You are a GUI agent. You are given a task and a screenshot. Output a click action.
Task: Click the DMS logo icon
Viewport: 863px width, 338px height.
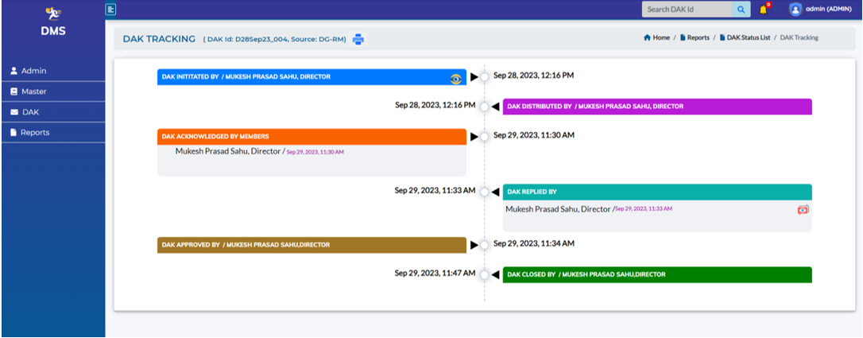pyautogui.click(x=52, y=13)
